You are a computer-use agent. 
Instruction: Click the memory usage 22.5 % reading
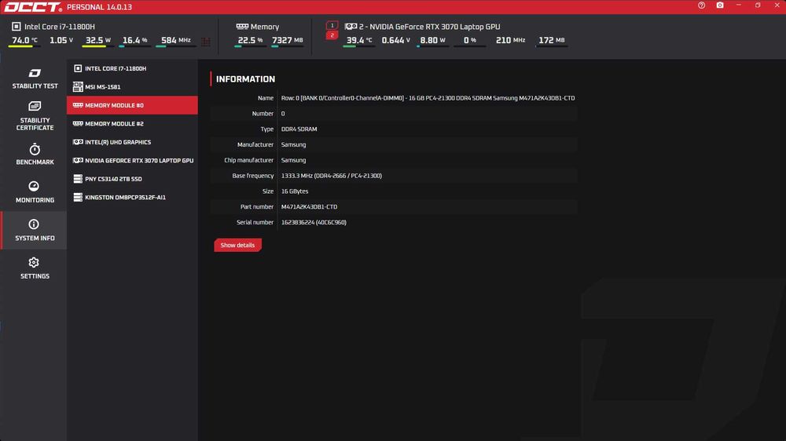coord(250,41)
